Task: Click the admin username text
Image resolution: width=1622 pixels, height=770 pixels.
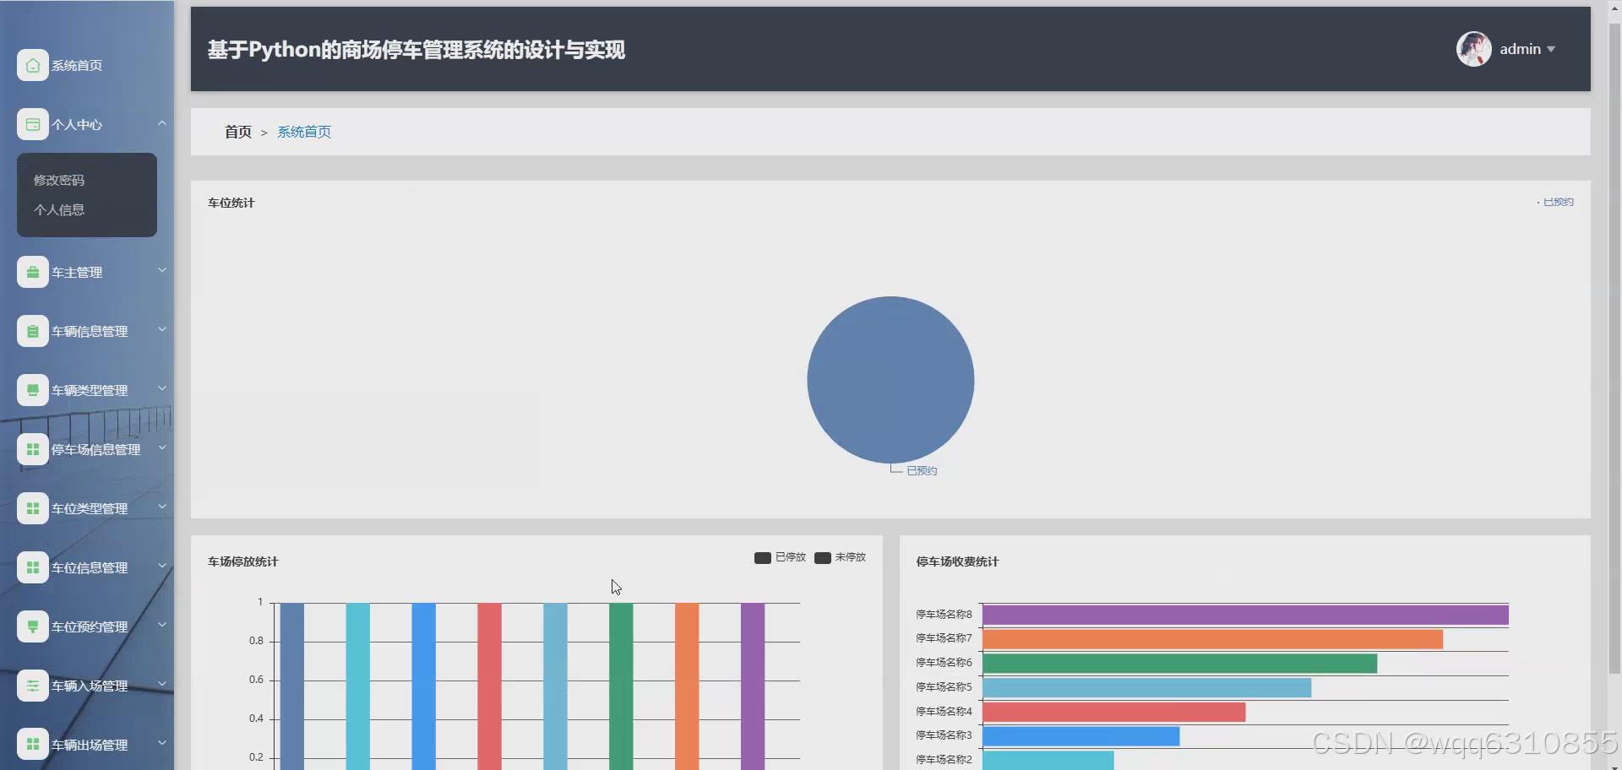Action: tap(1521, 50)
